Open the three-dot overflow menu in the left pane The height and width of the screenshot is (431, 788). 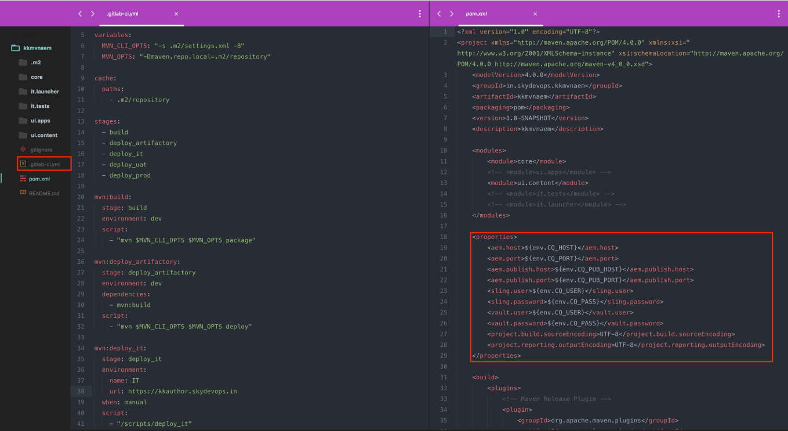pos(419,13)
